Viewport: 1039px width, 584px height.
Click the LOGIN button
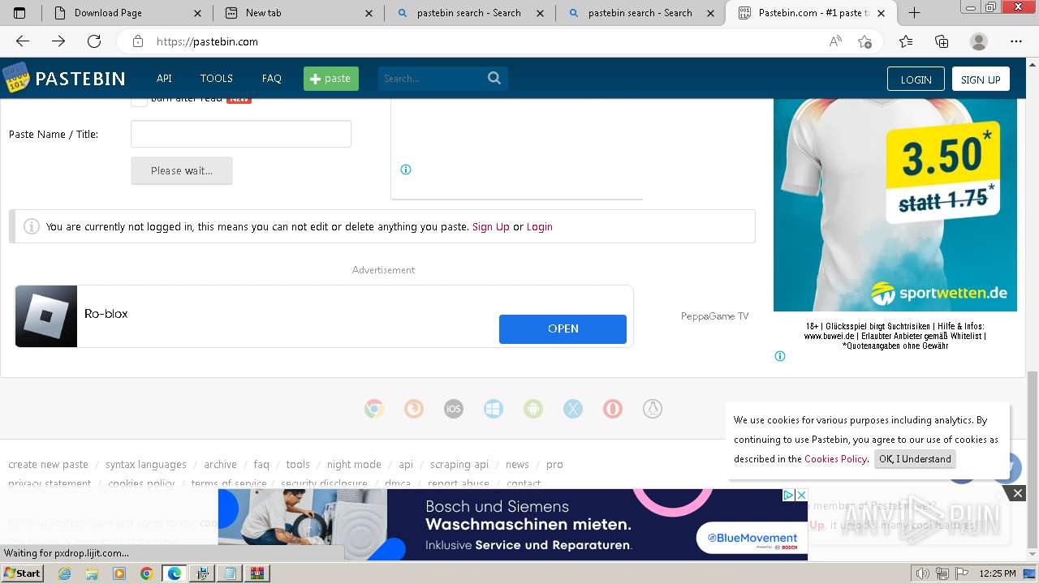click(x=916, y=79)
